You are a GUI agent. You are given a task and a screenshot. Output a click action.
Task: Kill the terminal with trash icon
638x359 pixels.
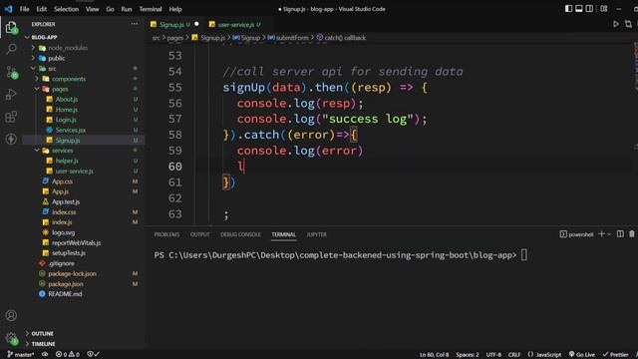632,234
